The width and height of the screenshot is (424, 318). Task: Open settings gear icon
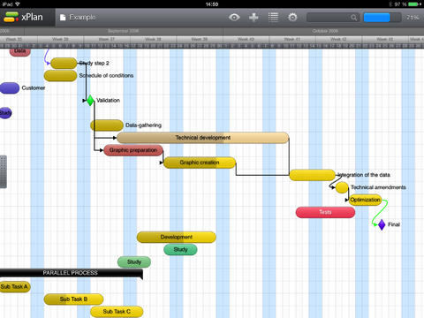[x=292, y=18]
